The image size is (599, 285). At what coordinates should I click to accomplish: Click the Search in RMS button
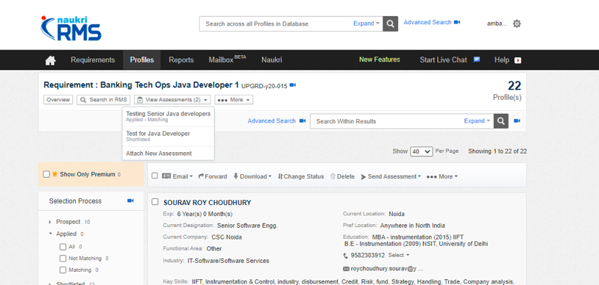(x=104, y=100)
